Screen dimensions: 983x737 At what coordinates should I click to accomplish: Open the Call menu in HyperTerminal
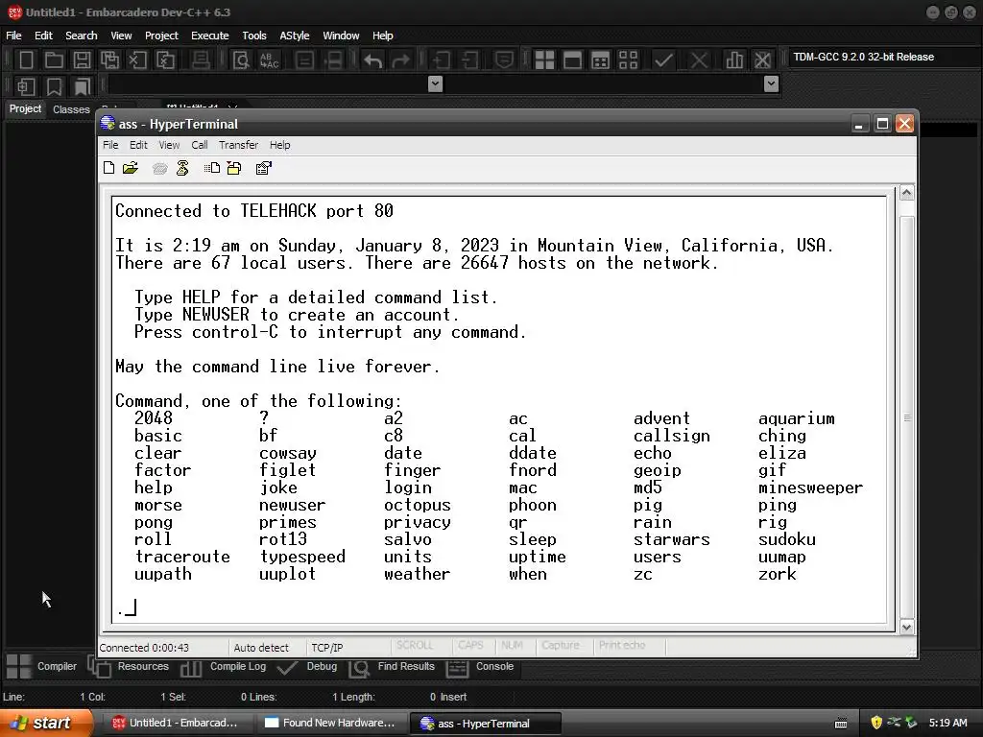click(200, 145)
